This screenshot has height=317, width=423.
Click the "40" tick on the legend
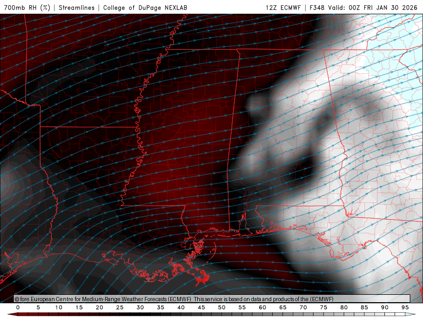coord(181,307)
